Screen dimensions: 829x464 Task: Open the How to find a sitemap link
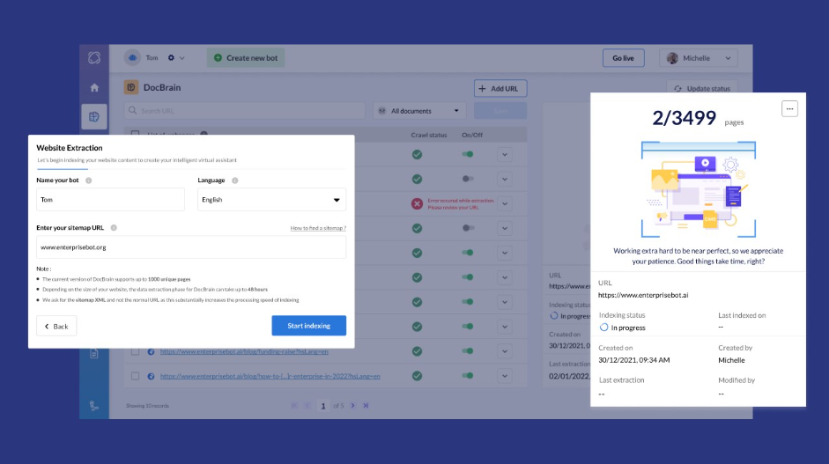318,228
